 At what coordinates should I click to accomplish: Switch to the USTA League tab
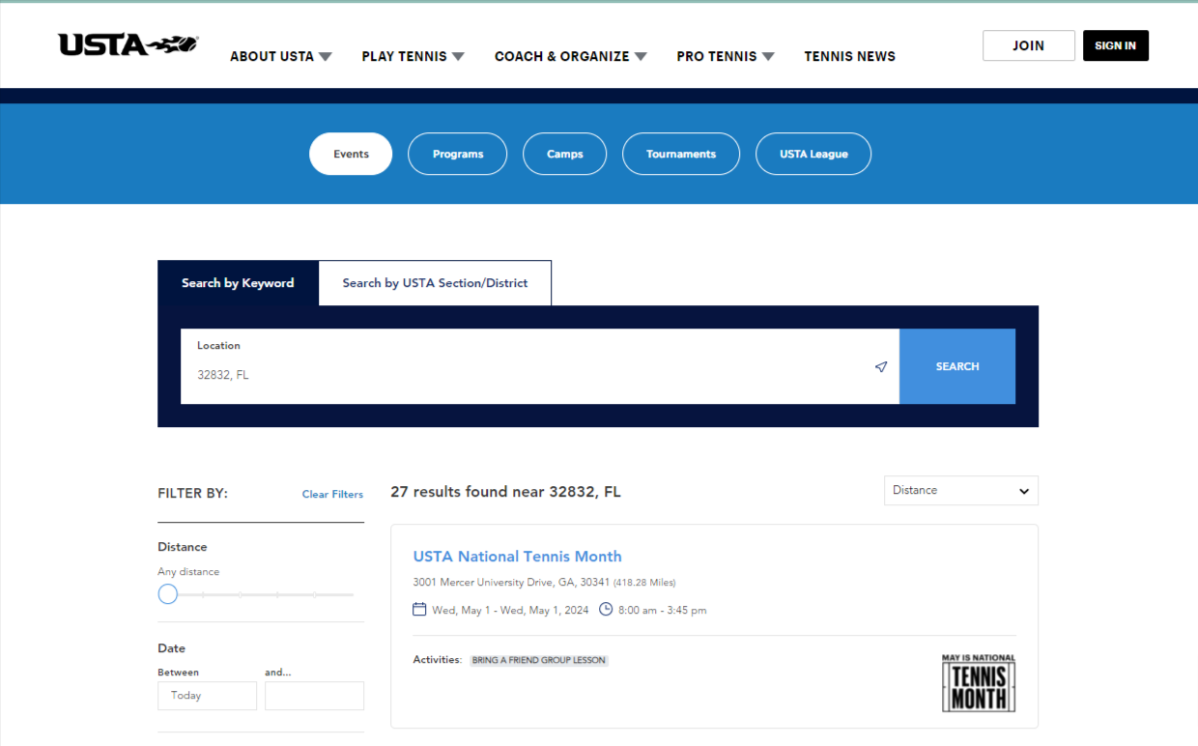point(813,154)
